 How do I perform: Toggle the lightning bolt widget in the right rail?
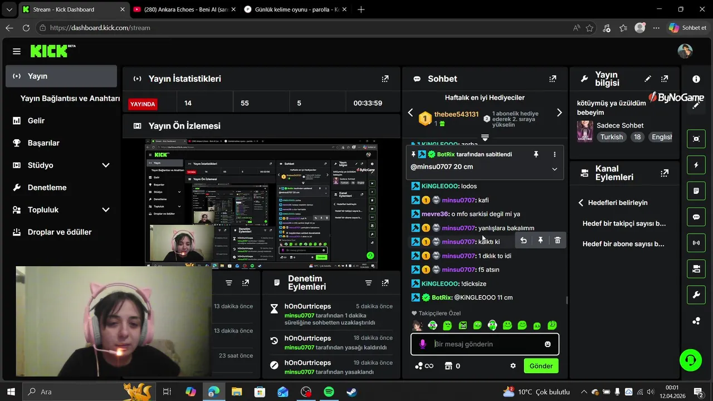[696, 165]
